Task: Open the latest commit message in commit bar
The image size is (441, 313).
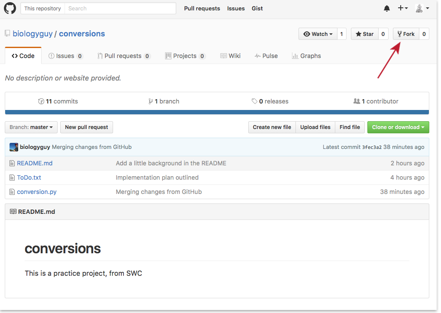Action: 92,147
